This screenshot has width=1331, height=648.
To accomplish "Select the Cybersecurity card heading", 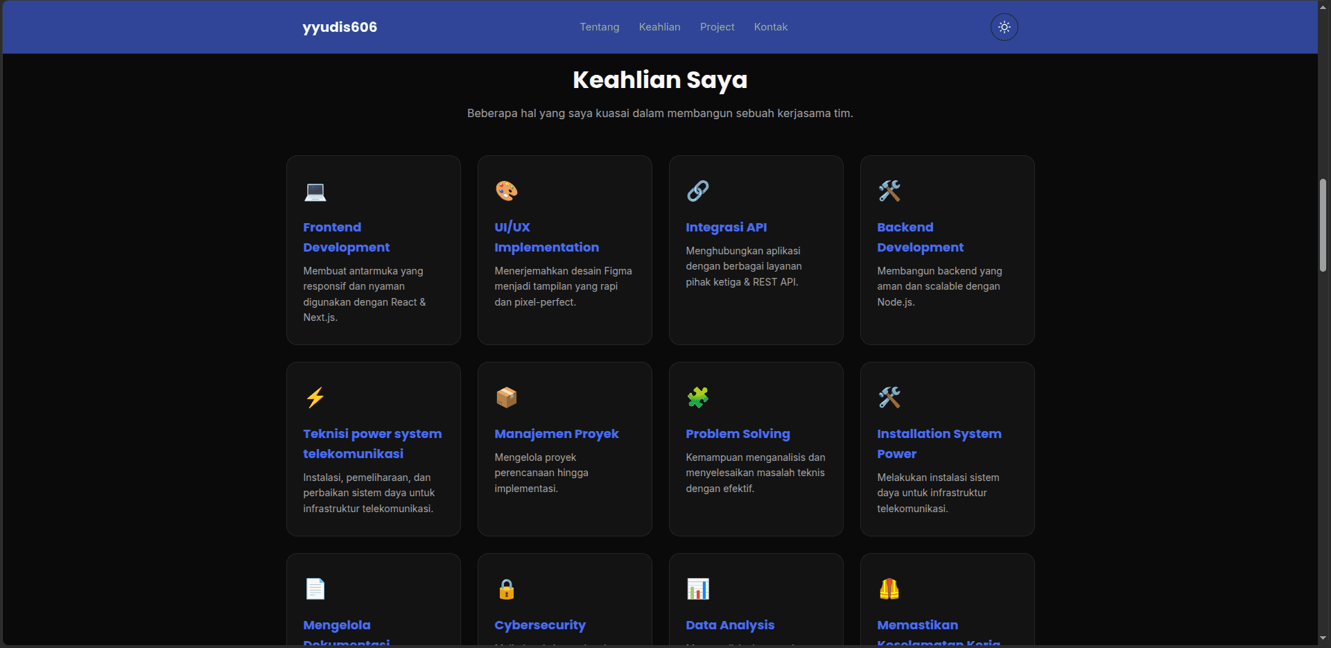I will 540,625.
